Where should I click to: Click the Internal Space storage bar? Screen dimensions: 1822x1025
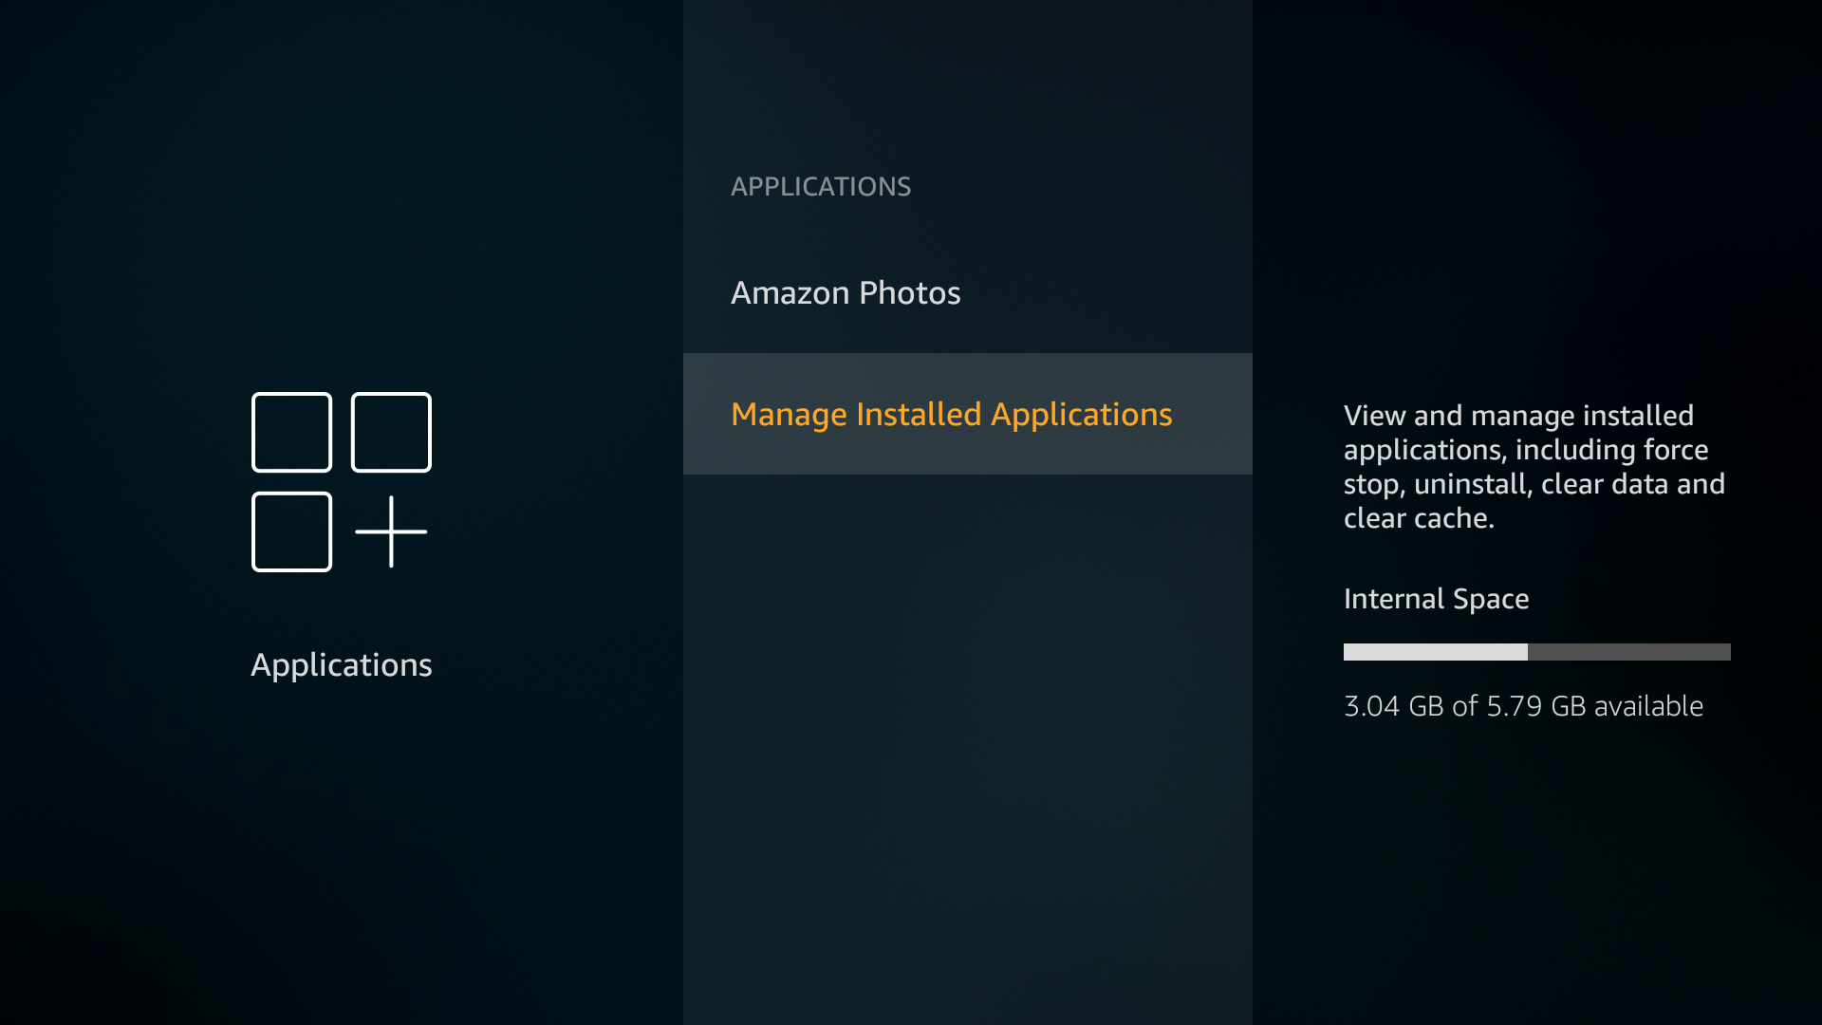pos(1536,652)
